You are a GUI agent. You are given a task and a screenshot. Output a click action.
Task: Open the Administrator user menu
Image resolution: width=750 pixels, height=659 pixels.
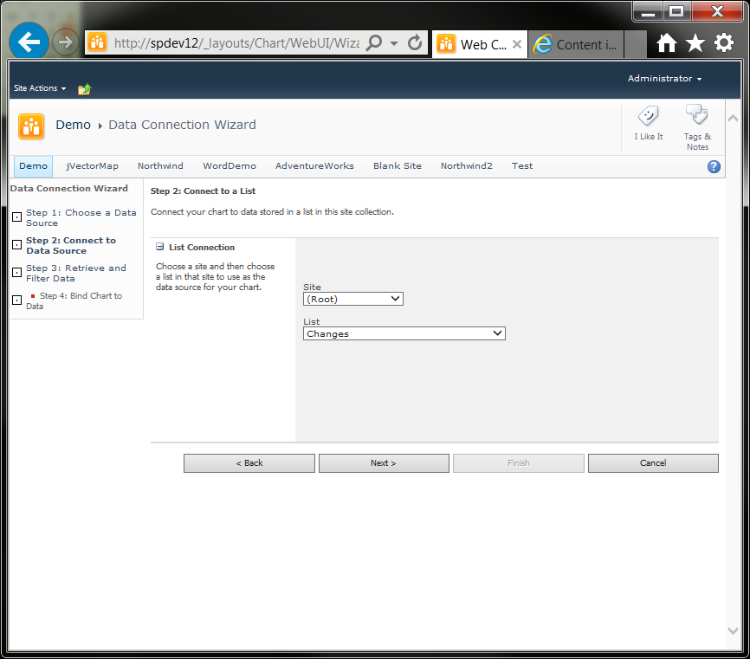pyautogui.click(x=664, y=79)
